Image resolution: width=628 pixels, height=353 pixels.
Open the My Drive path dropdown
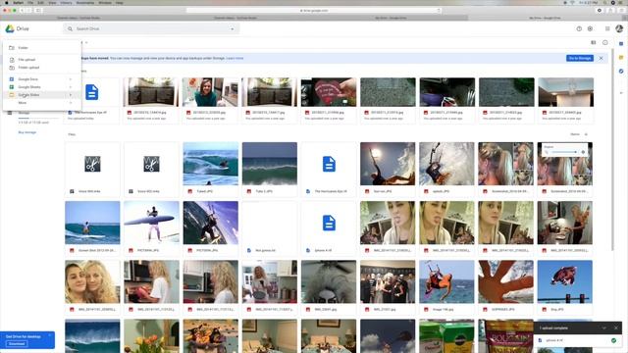(86, 42)
